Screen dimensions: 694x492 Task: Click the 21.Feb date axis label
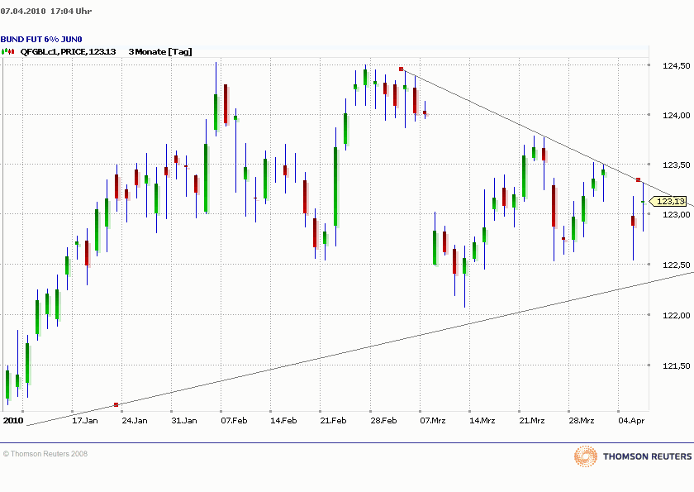click(333, 420)
